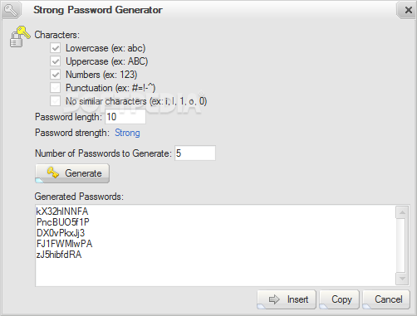Uncheck the Uppercase checkbox

tap(56, 61)
